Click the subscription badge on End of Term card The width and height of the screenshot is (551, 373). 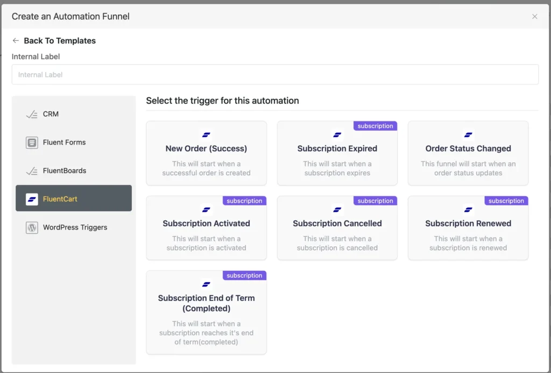pos(244,276)
